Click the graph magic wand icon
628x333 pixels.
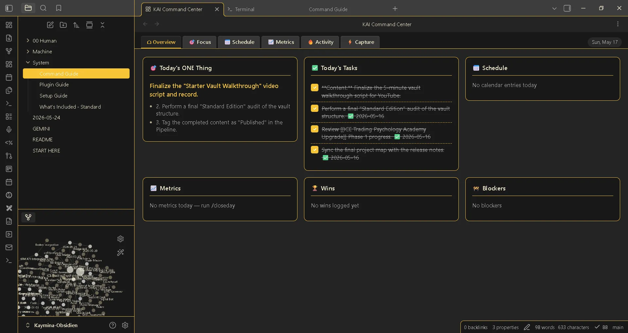point(120,253)
